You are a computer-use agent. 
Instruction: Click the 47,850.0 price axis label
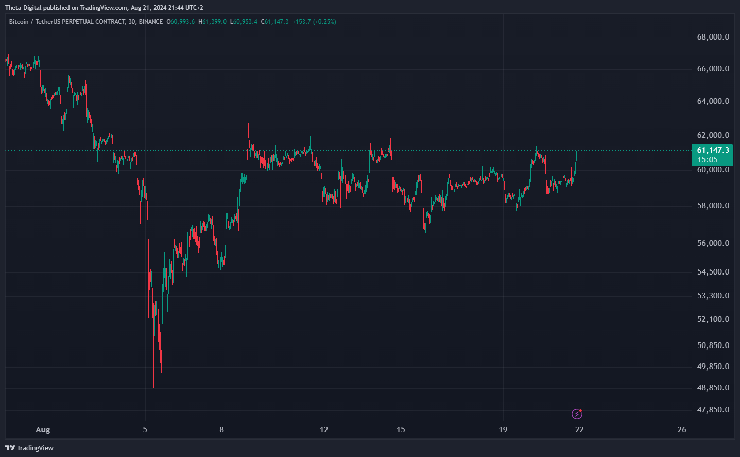pos(713,410)
